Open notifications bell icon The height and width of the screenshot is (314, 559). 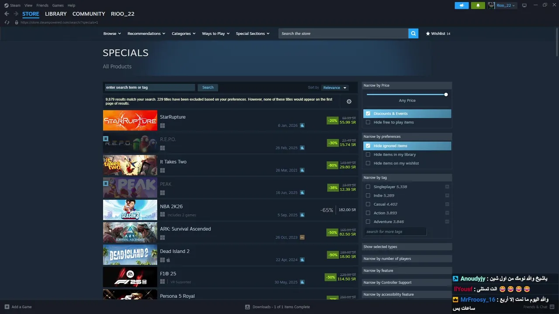(478, 5)
